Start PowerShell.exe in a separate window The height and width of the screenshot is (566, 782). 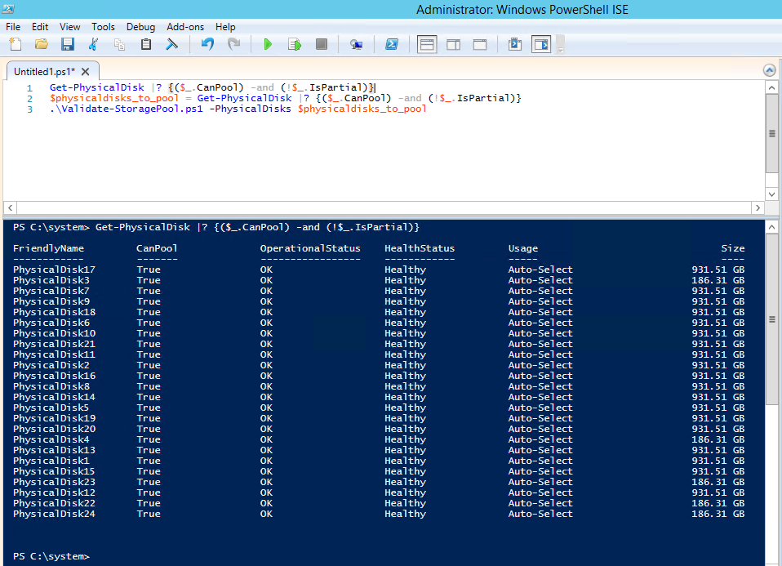click(392, 44)
